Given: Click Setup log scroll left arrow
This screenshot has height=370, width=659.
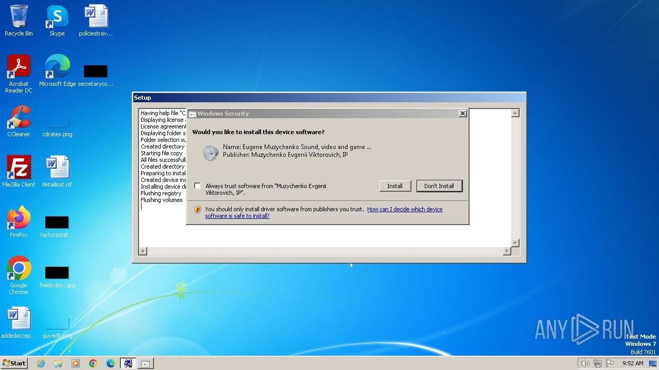Looking at the screenshot, I should click(x=143, y=251).
